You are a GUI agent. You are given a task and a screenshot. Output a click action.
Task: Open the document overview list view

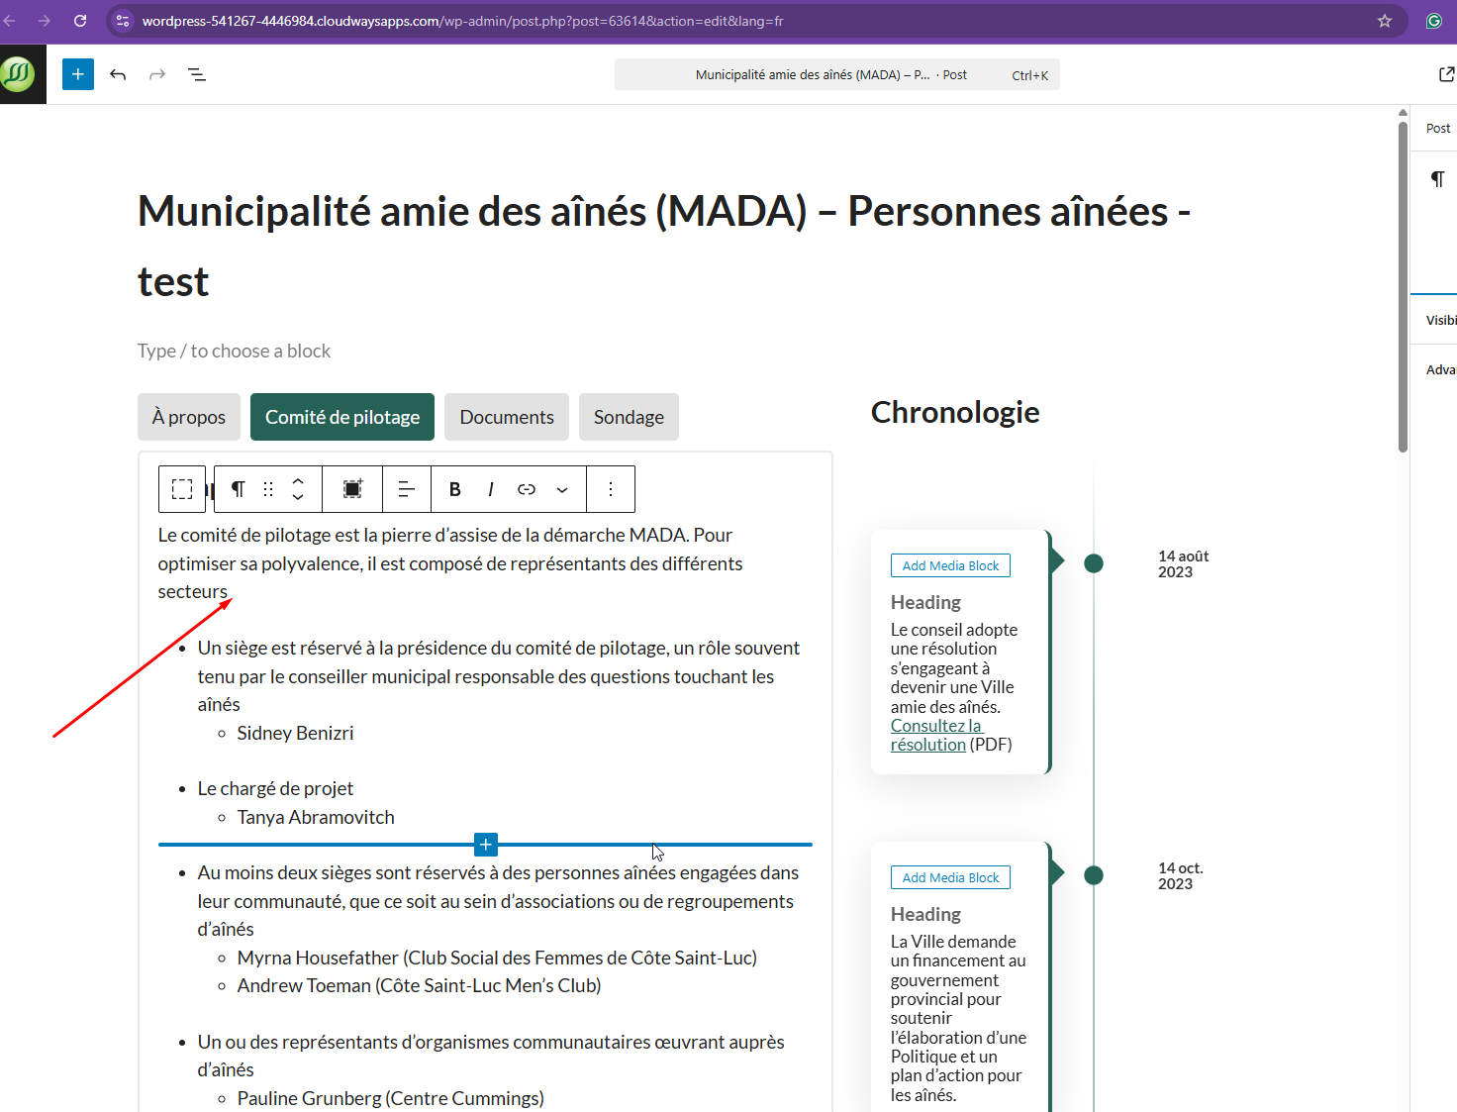tap(197, 74)
